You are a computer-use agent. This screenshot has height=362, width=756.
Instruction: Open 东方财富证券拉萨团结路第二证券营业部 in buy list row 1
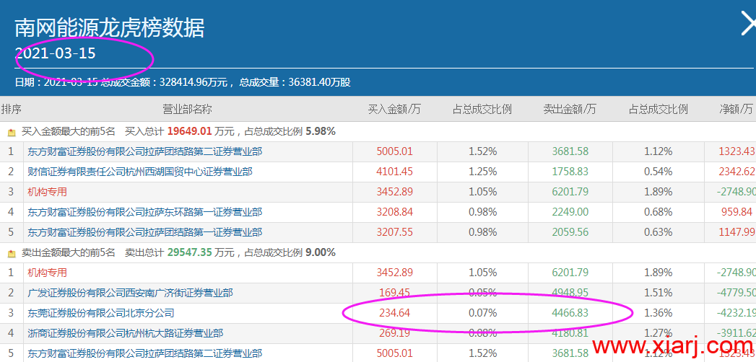(144, 151)
